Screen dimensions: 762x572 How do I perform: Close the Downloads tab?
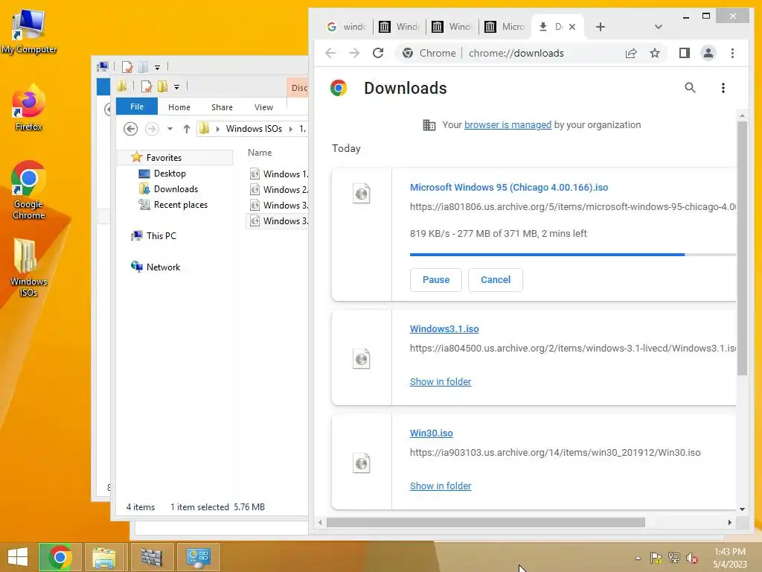(x=572, y=27)
